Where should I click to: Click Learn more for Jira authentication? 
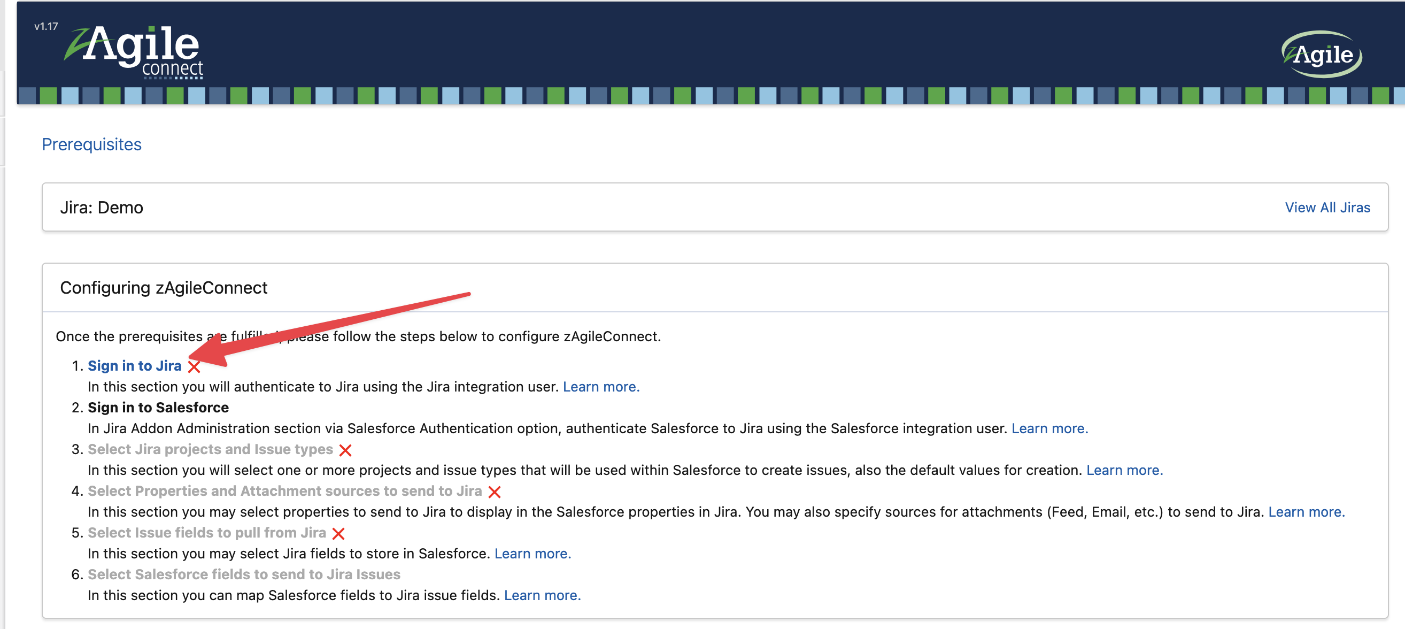(600, 386)
